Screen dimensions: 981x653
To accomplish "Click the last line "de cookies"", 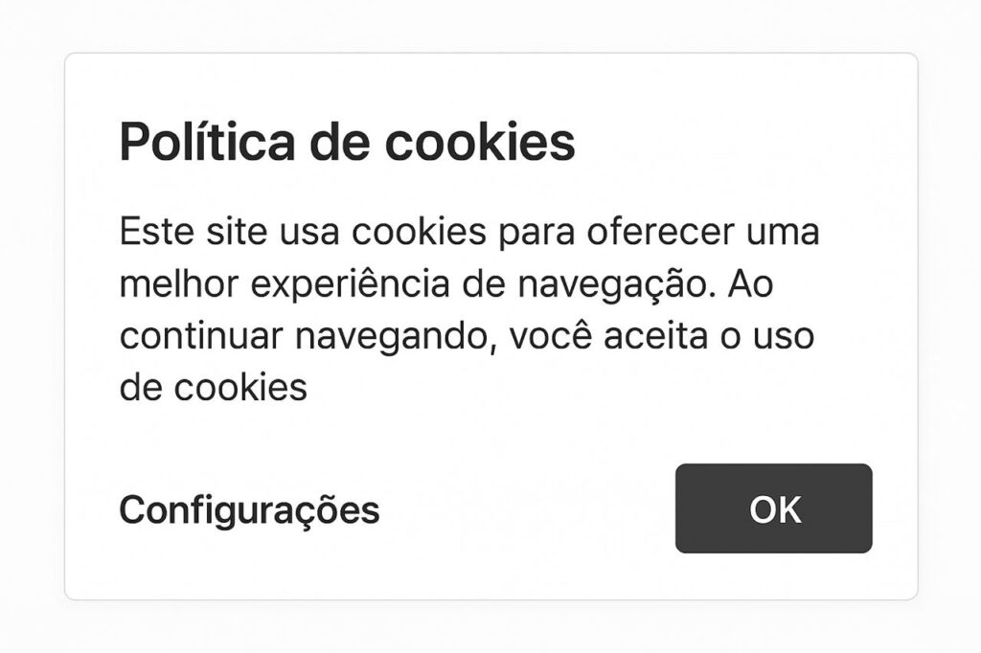I will (214, 387).
